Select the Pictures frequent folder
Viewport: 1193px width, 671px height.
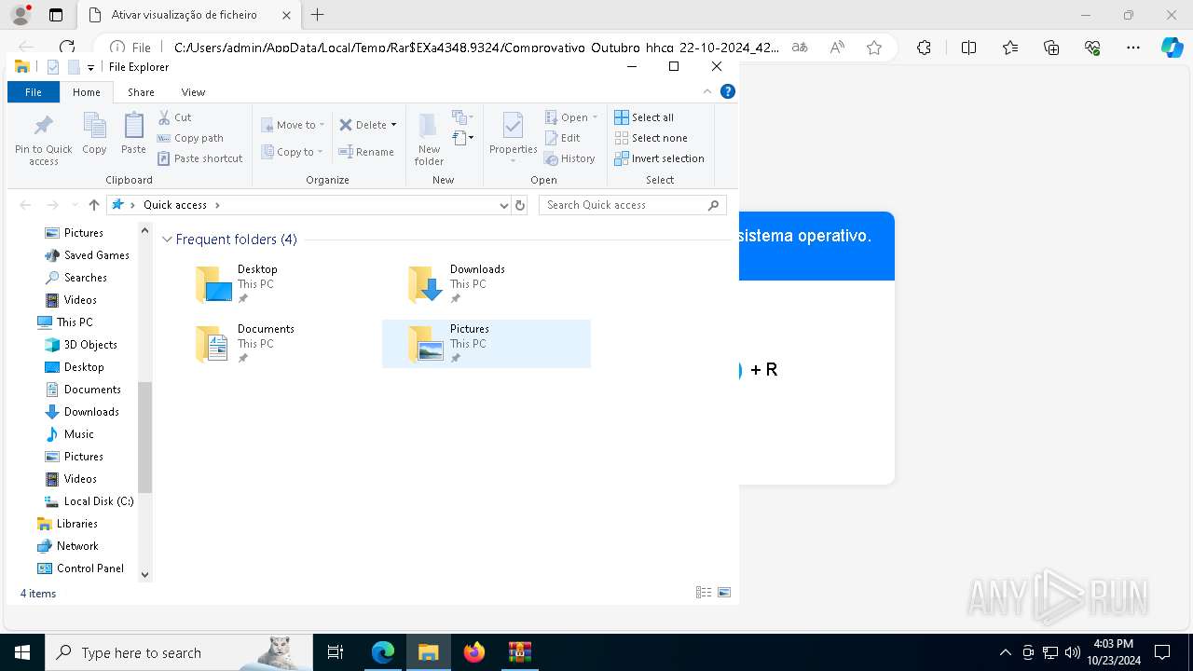(486, 343)
